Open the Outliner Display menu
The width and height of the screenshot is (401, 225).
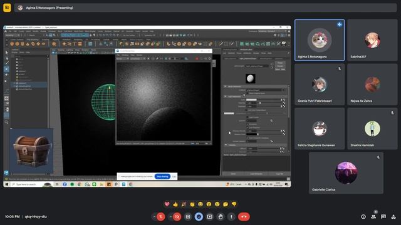(14, 52)
